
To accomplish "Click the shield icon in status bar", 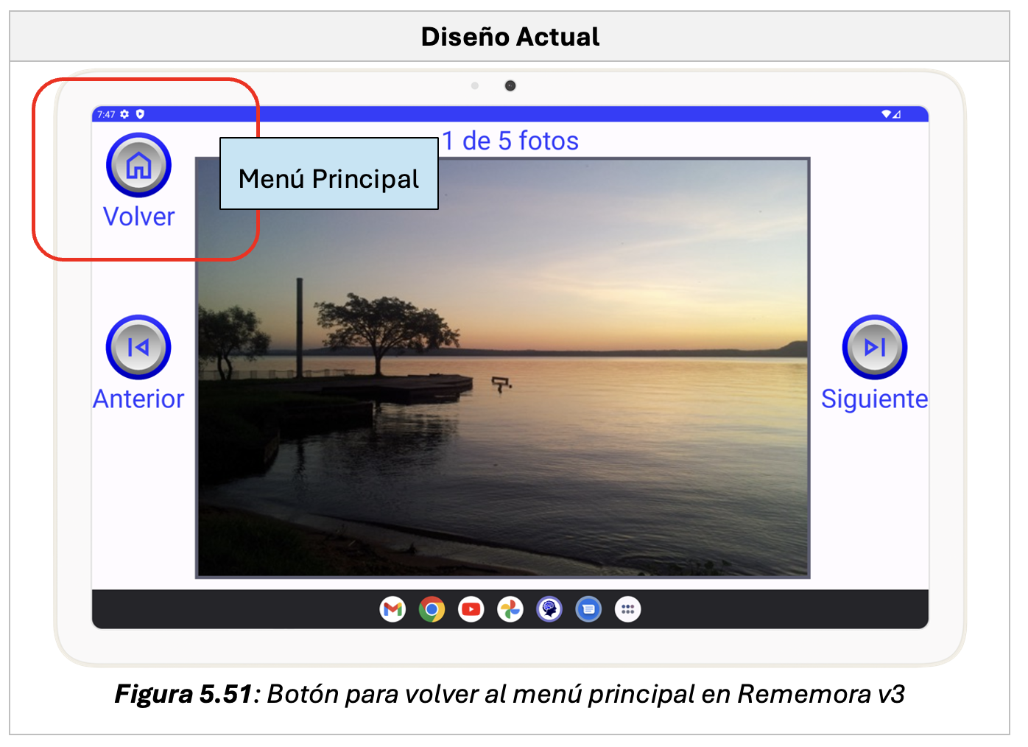I will [x=140, y=114].
